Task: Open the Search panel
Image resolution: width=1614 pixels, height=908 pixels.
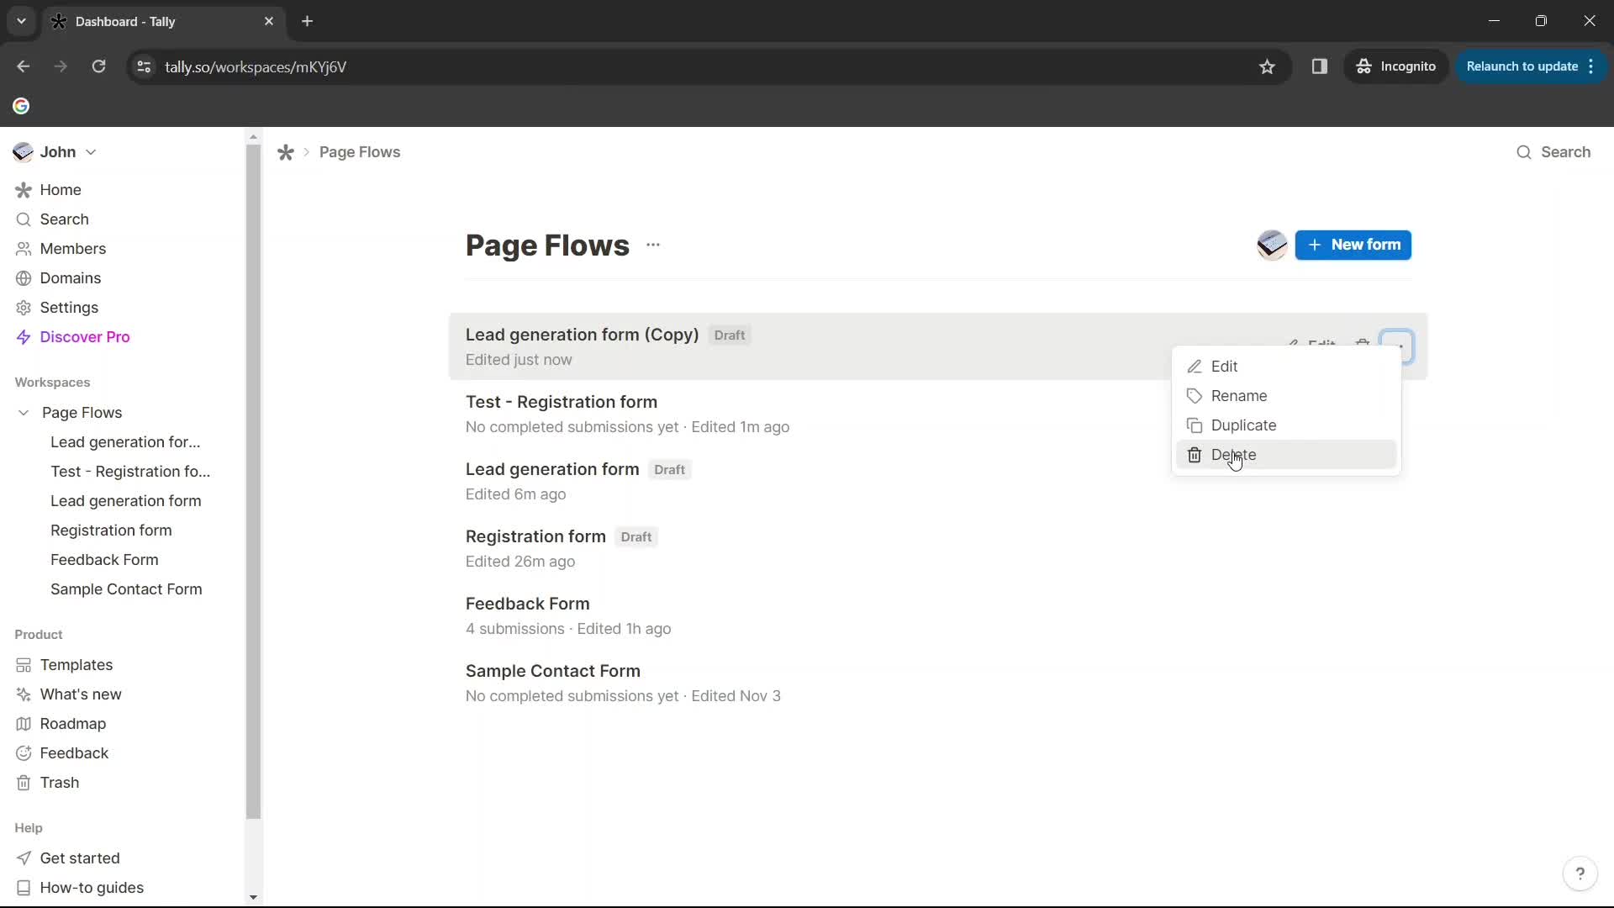Action: (x=1554, y=152)
